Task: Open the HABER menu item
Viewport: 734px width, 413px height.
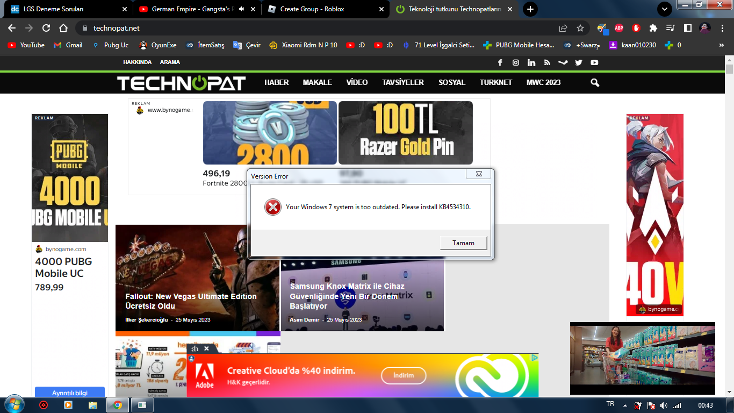Action: (x=277, y=82)
